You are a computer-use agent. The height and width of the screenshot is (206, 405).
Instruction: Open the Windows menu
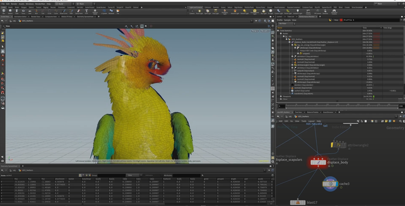[x=30, y=4]
